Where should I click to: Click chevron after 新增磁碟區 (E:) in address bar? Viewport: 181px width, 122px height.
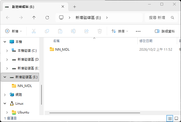point(107,18)
